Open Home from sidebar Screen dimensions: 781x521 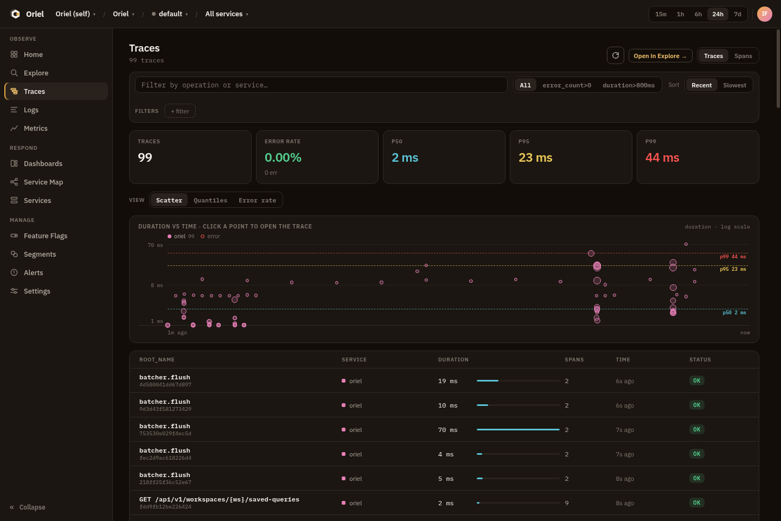(x=56, y=54)
